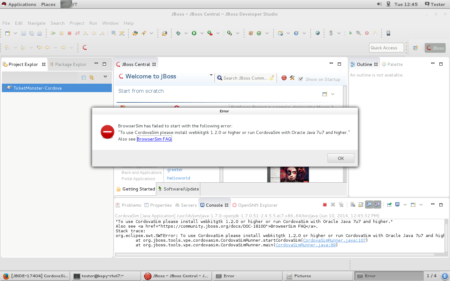Open CordovaSimRunner.java:89 link in console

[x=306, y=245]
